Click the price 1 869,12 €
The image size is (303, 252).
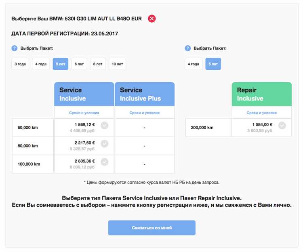click(85, 124)
